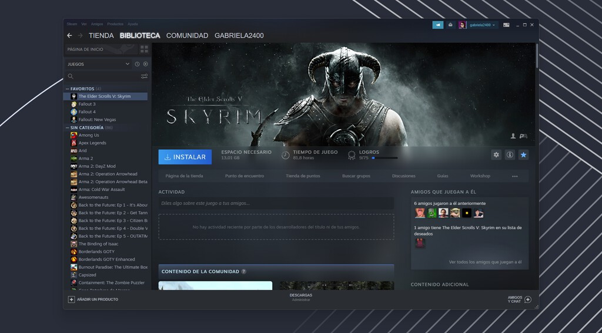The image size is (602, 333).
Task: Show more links with ellipsis
Action: pos(514,176)
